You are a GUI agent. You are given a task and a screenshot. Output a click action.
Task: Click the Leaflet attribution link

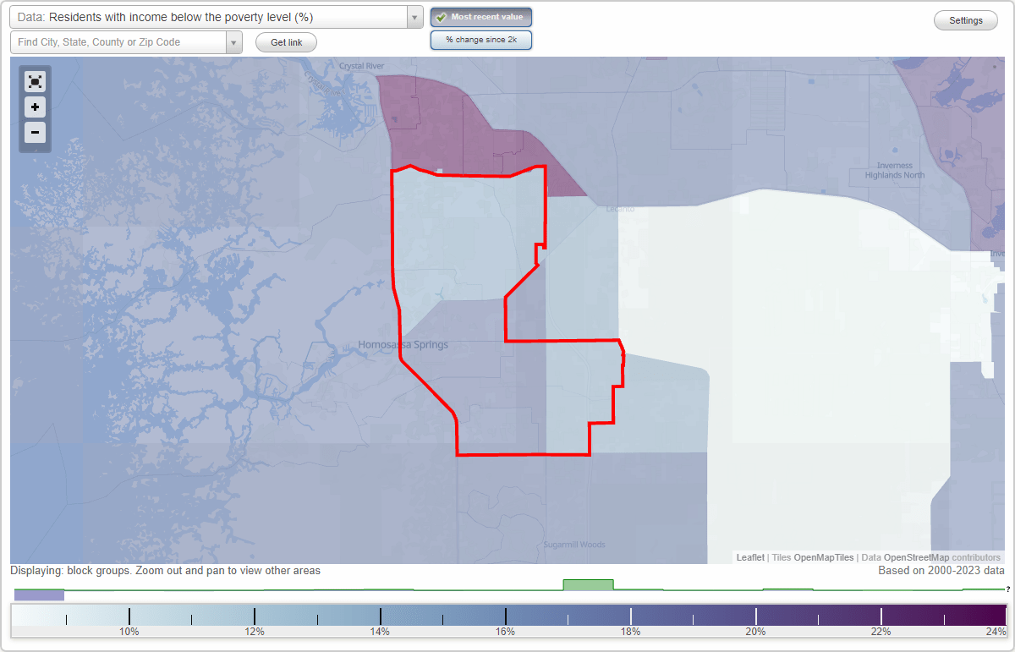tap(749, 557)
